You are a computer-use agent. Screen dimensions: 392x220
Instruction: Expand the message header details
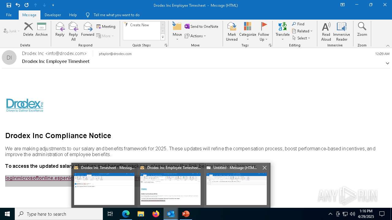pyautogui.click(x=387, y=63)
